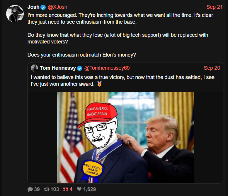This screenshot has width=228, height=196.
Task: Open the Sep 20 quoted timestamp
Action: [x=212, y=68]
